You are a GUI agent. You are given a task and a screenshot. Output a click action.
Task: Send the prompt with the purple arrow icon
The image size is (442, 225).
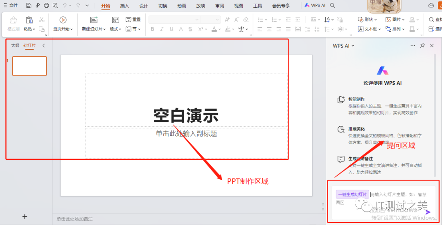tap(428, 212)
